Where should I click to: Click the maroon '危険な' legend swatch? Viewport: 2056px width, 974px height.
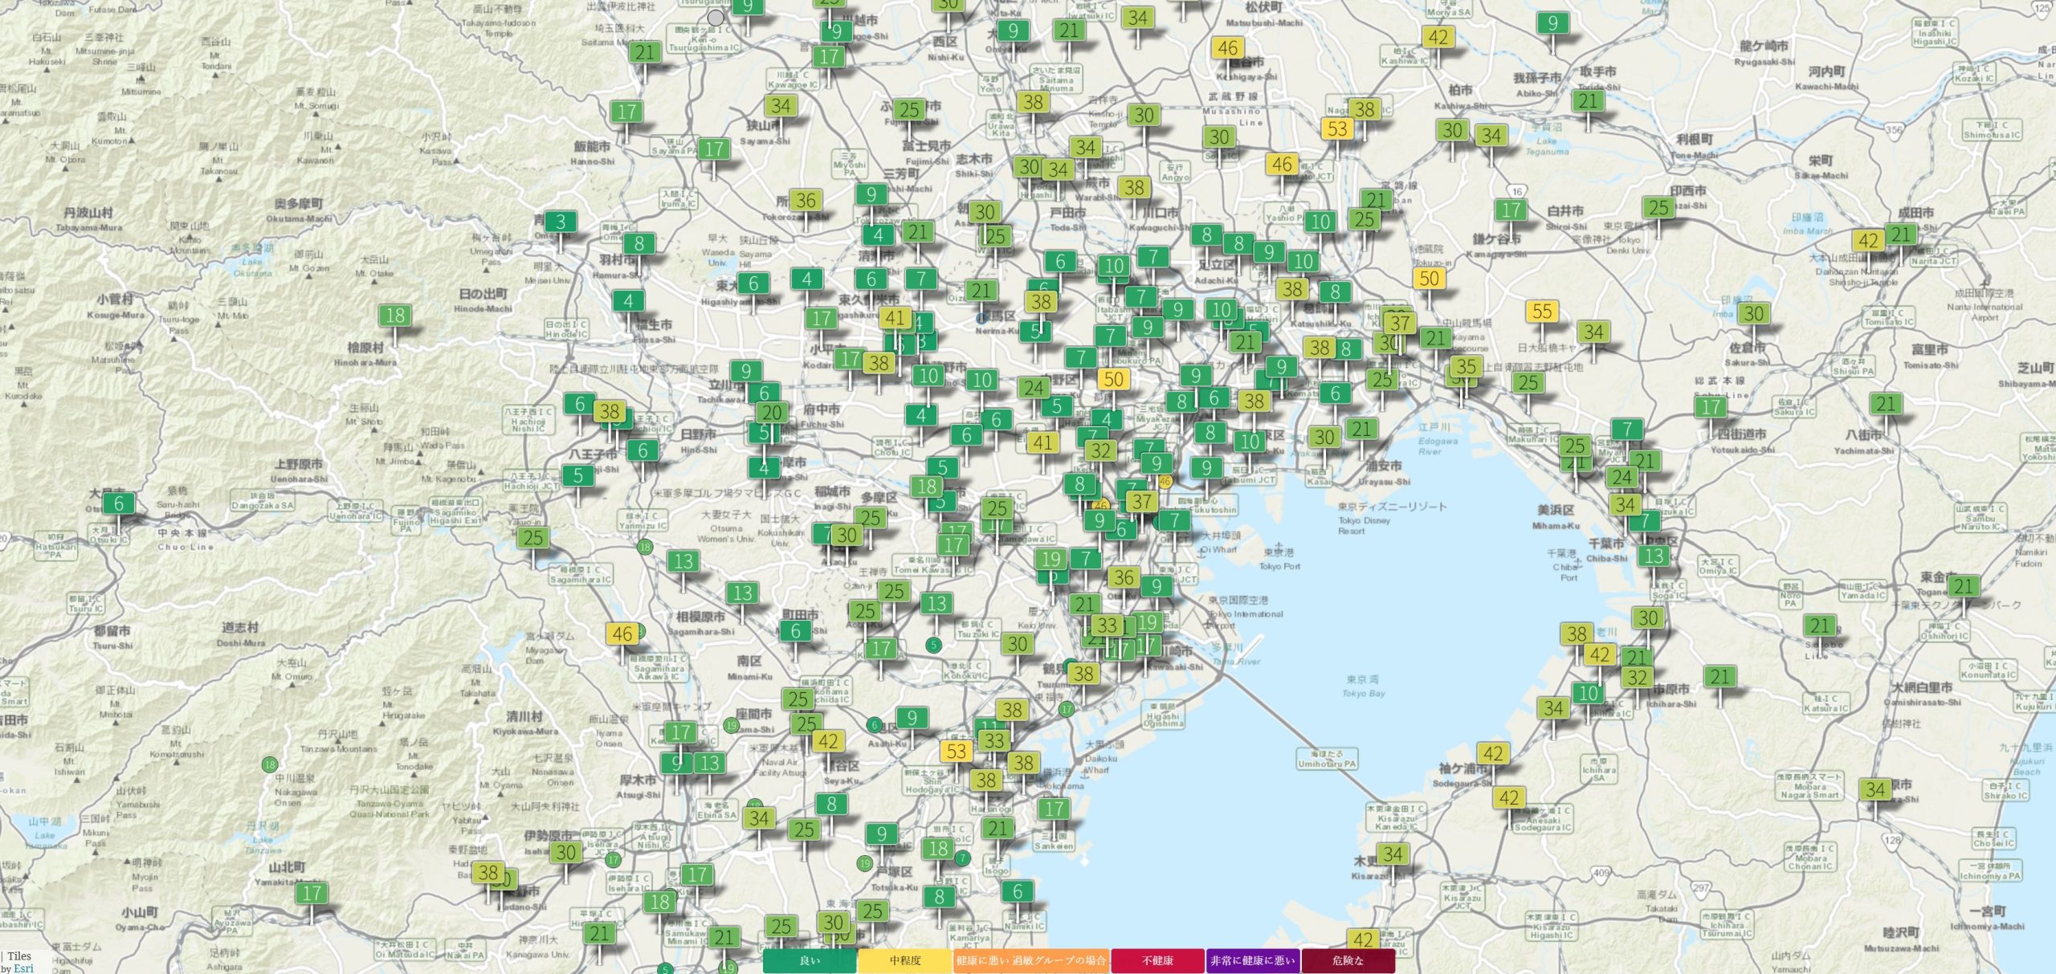pos(1348,960)
